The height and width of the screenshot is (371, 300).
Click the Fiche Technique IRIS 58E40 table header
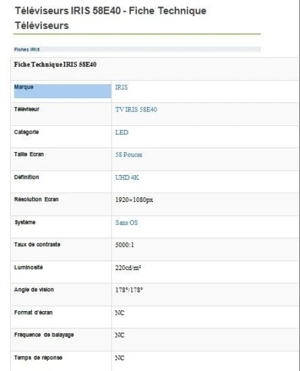pyautogui.click(x=55, y=64)
